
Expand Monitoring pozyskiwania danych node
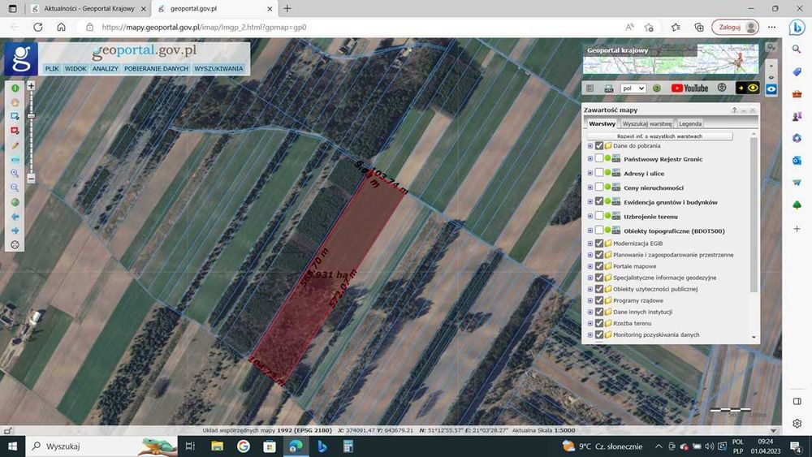[590, 334]
